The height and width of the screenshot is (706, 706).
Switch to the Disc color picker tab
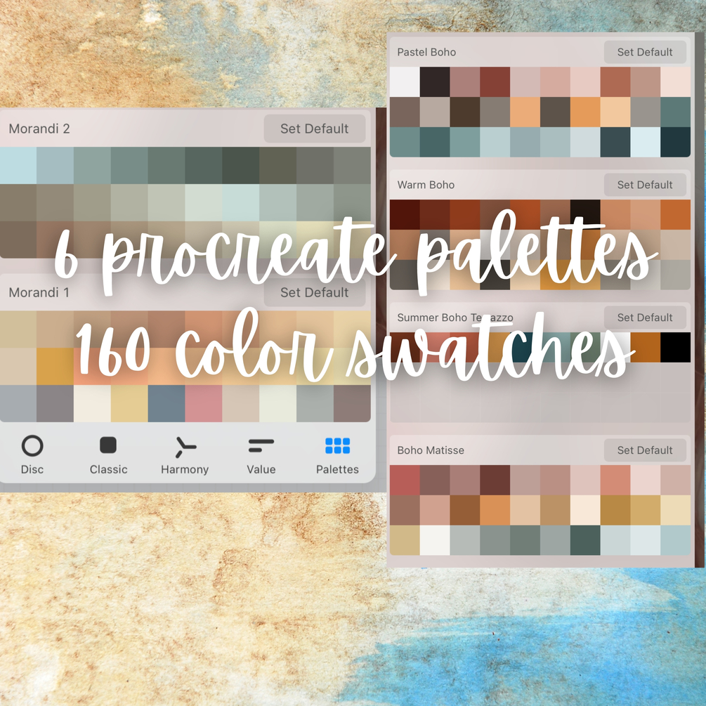32,455
